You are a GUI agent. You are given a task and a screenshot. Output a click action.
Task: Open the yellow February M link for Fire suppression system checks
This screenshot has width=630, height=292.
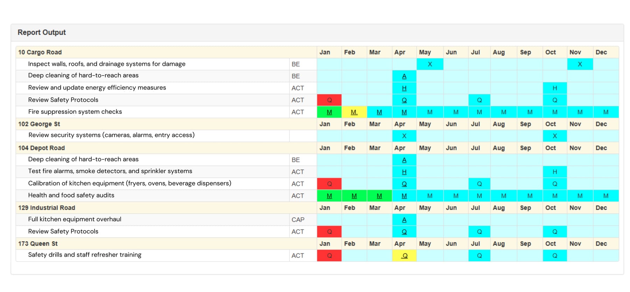click(354, 112)
